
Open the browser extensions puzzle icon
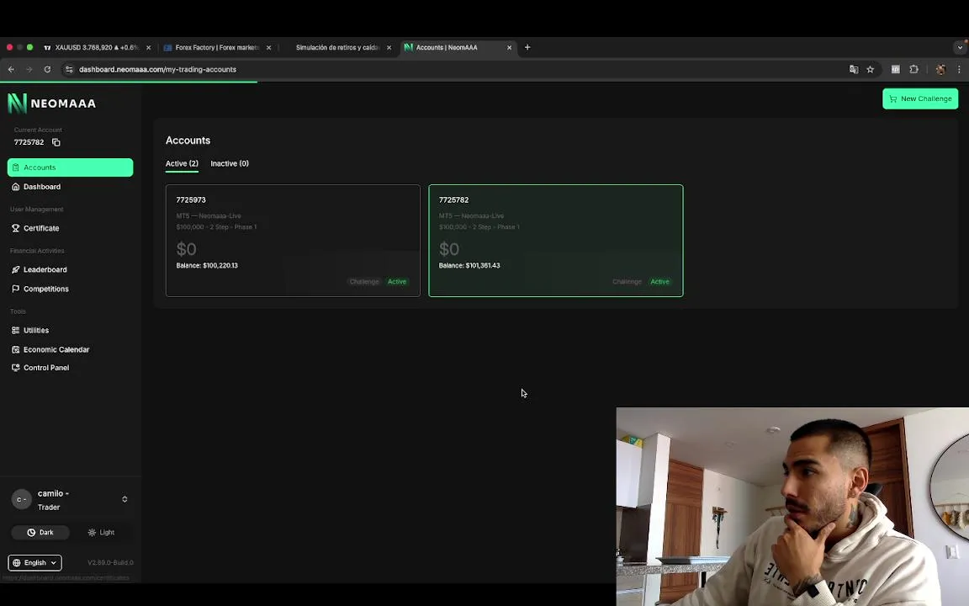pos(914,70)
